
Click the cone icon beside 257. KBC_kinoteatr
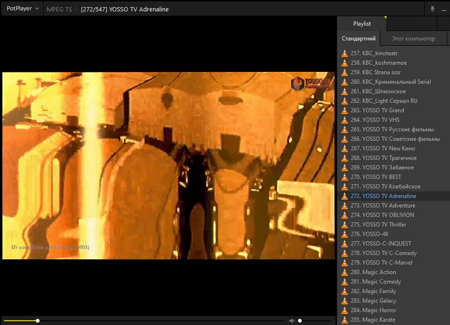pyautogui.click(x=344, y=53)
